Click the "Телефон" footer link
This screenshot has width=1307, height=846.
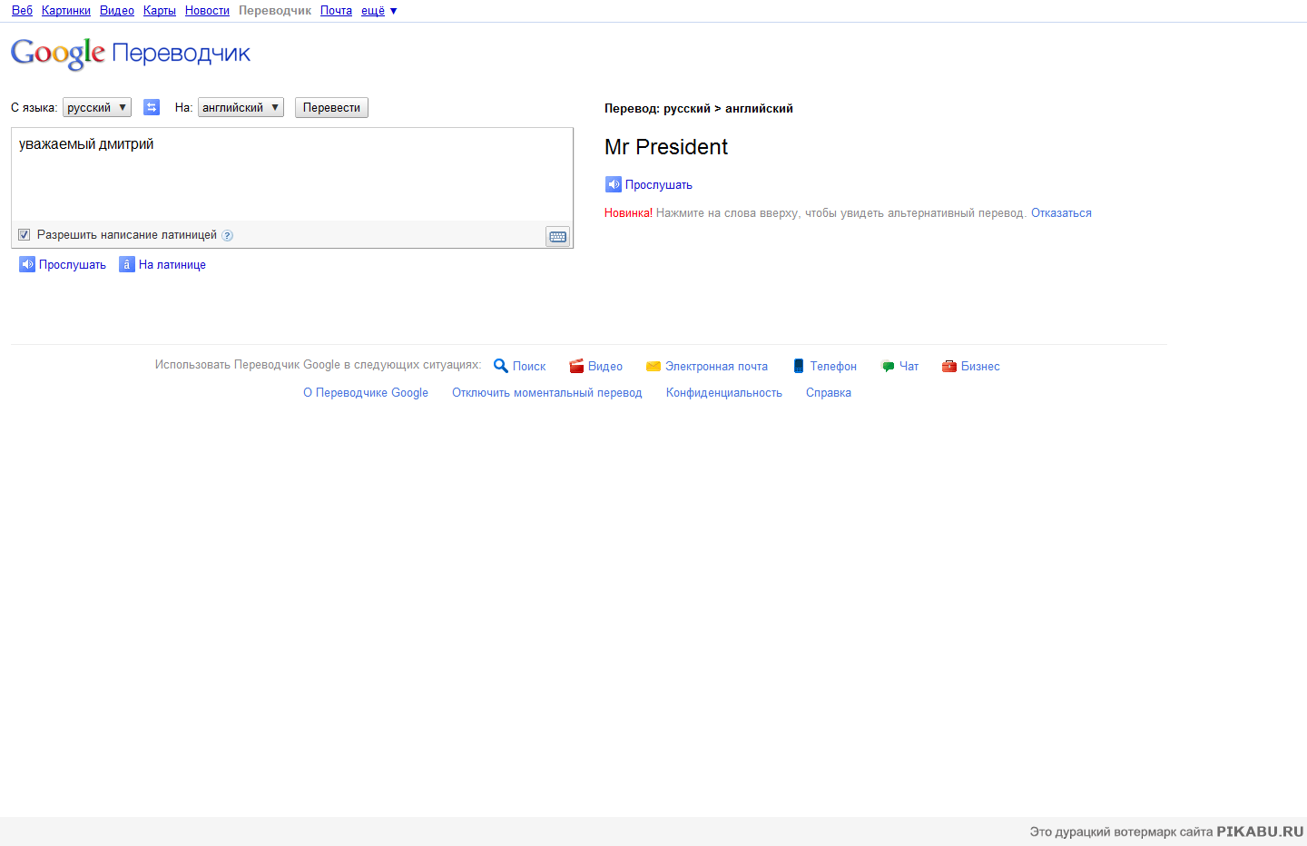coord(833,367)
